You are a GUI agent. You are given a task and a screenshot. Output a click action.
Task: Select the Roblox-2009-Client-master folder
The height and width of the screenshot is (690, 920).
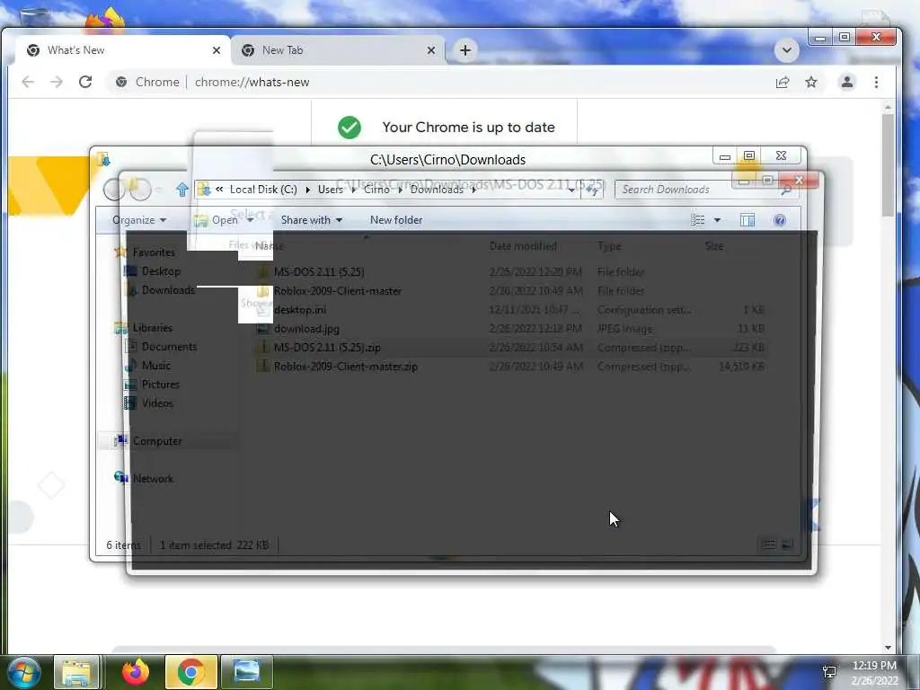coord(338,290)
